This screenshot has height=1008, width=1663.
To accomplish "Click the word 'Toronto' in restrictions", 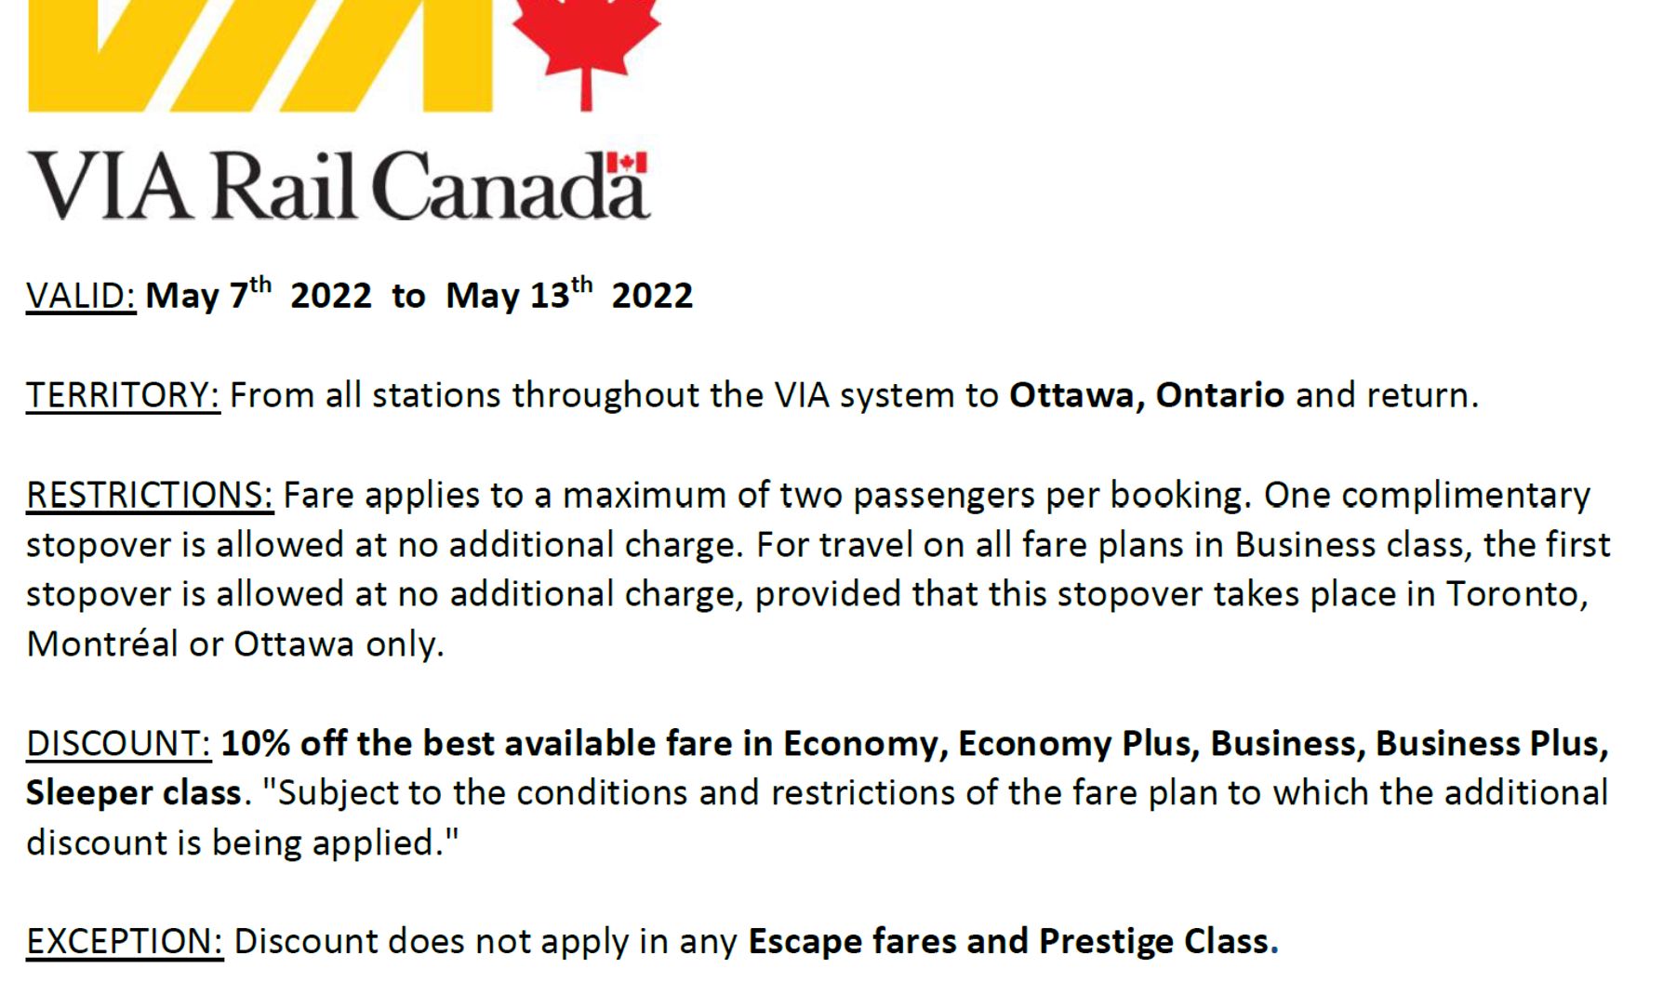I will pyautogui.click(x=1514, y=595).
